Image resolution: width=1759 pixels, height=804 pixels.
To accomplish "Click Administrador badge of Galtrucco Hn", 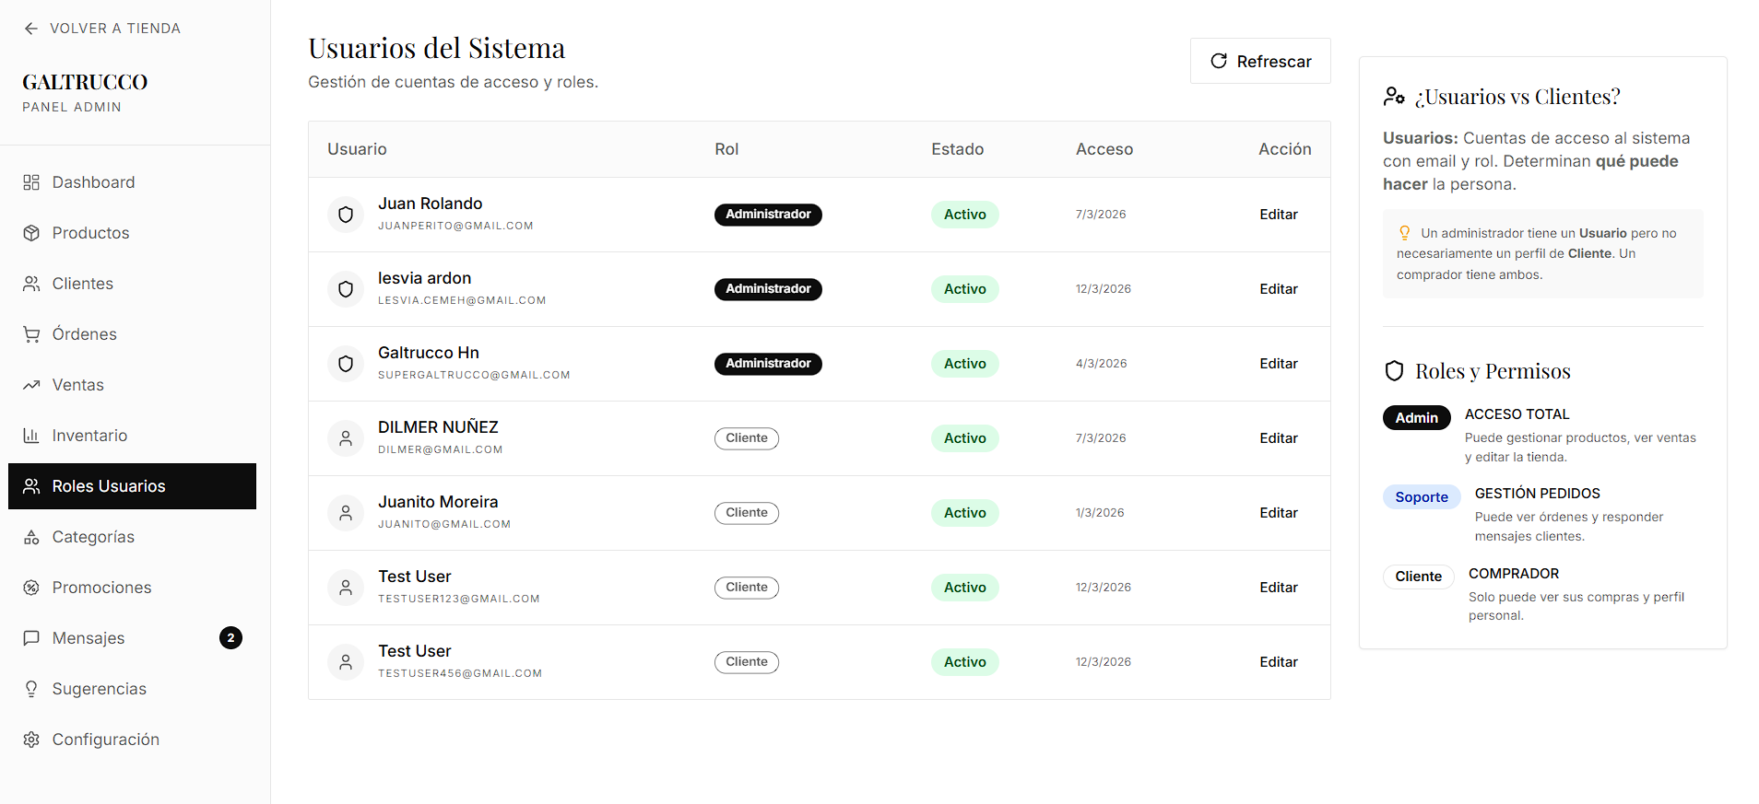I will point(768,364).
